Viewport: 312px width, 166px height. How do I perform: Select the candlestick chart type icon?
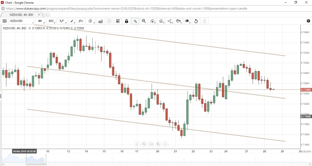click(62, 21)
